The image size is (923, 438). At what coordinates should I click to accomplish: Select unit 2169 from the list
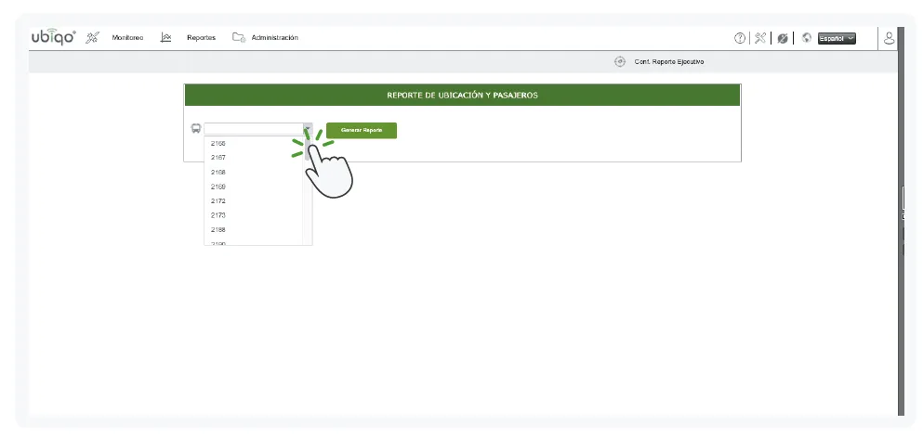[x=253, y=187]
